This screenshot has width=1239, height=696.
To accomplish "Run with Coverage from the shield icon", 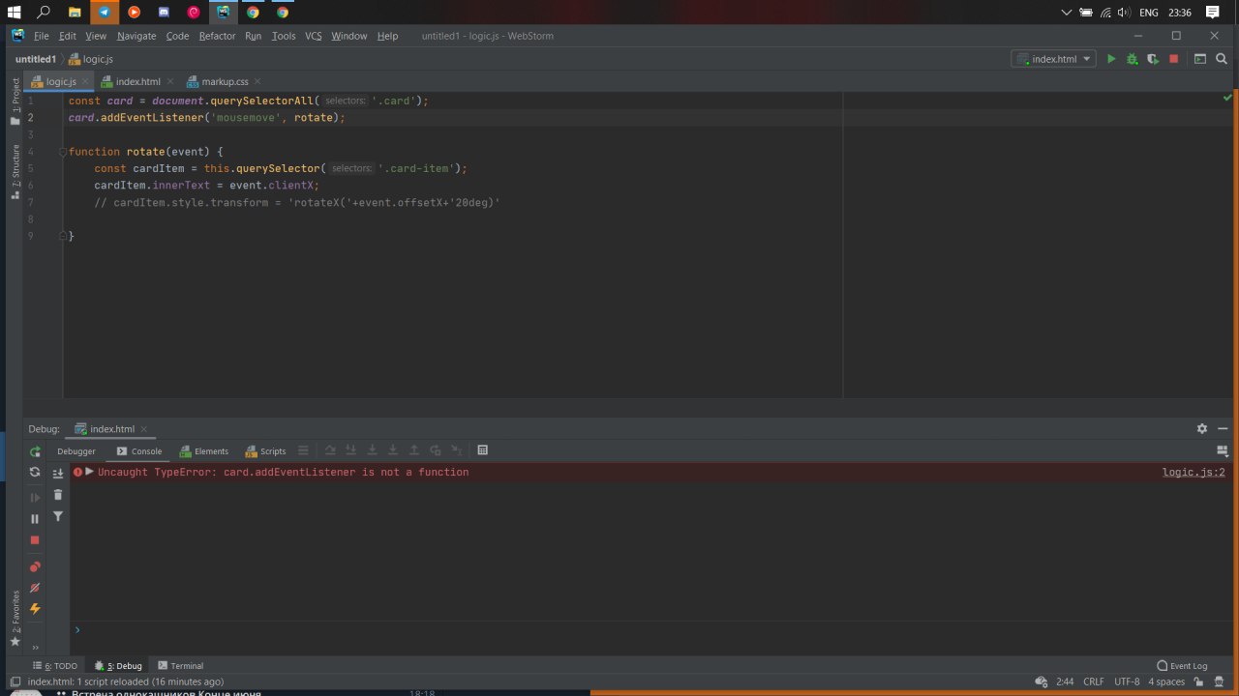I will click(1153, 59).
